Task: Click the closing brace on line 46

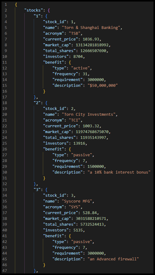Action: click(x=44, y=265)
